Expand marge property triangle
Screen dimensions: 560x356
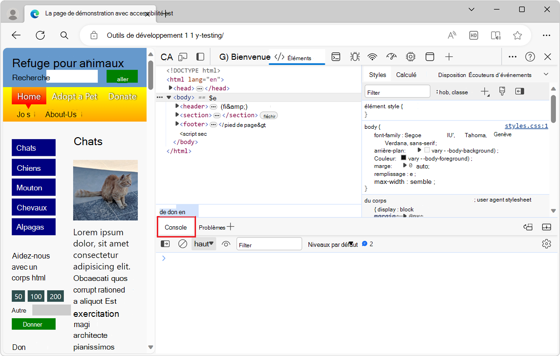(405, 166)
